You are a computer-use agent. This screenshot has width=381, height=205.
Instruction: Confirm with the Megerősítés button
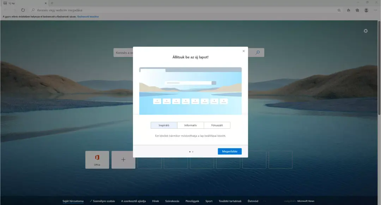[230, 152]
